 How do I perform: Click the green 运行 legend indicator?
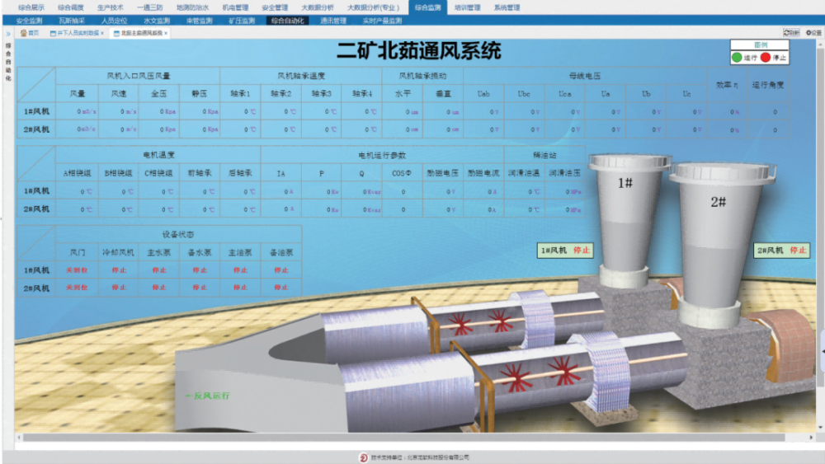pyautogui.click(x=737, y=58)
